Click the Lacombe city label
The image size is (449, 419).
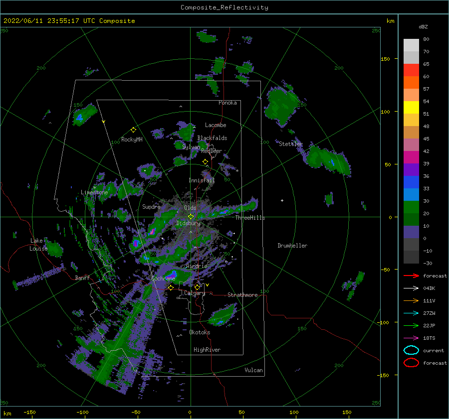tap(216, 125)
